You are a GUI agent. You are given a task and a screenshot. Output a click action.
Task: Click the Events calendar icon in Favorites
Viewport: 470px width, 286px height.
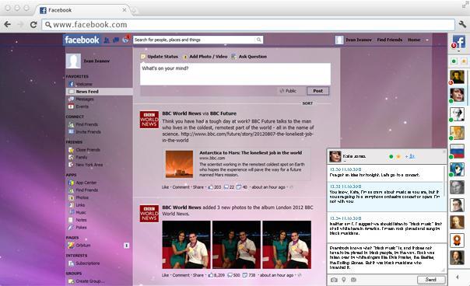(71, 106)
